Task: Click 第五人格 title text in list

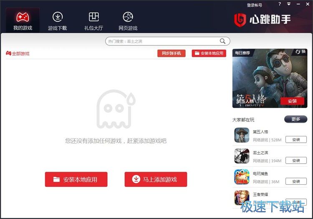Action: pos(260,132)
